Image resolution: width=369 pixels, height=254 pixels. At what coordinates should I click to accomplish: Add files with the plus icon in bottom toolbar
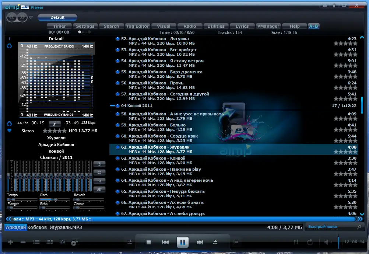point(10,242)
